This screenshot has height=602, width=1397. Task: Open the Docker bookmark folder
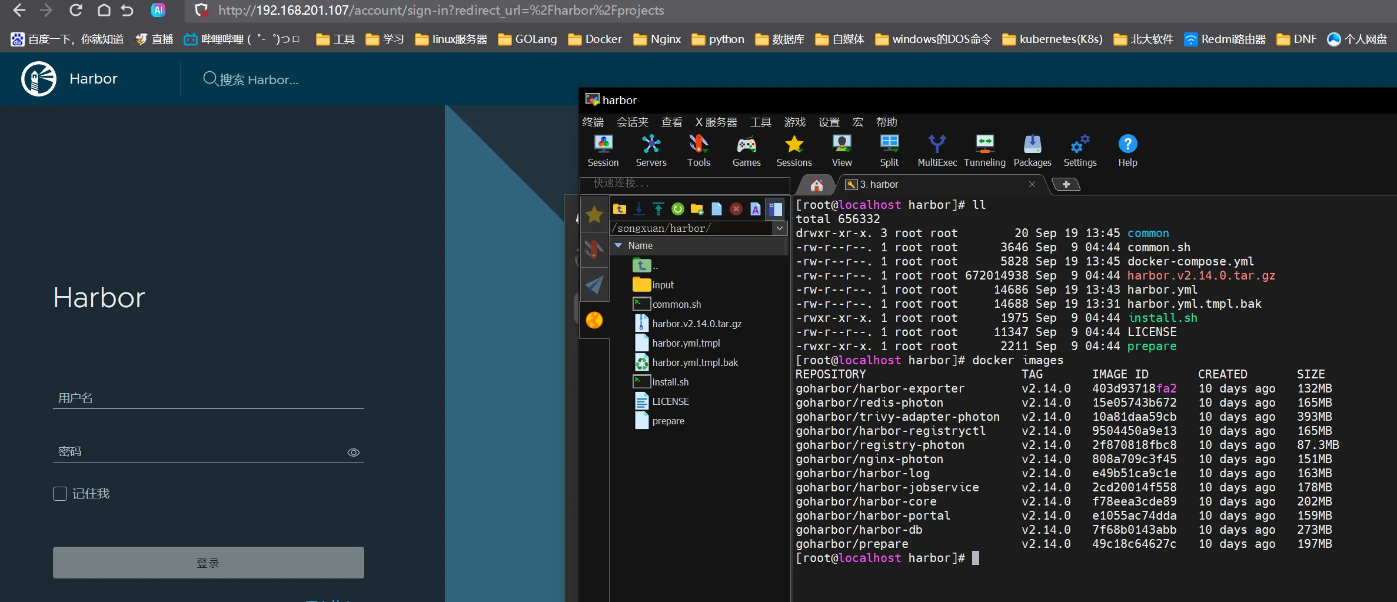click(x=594, y=39)
